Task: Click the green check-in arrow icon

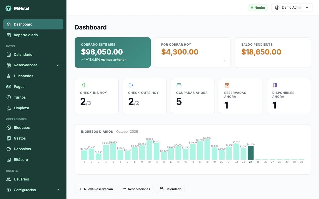Action: (83, 85)
